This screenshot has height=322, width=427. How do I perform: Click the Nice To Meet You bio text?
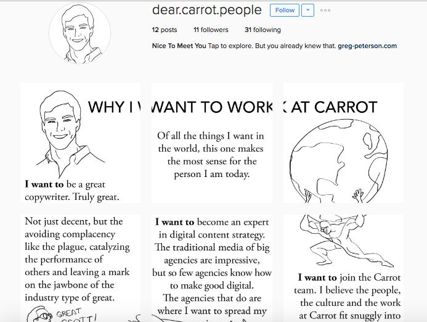point(179,46)
